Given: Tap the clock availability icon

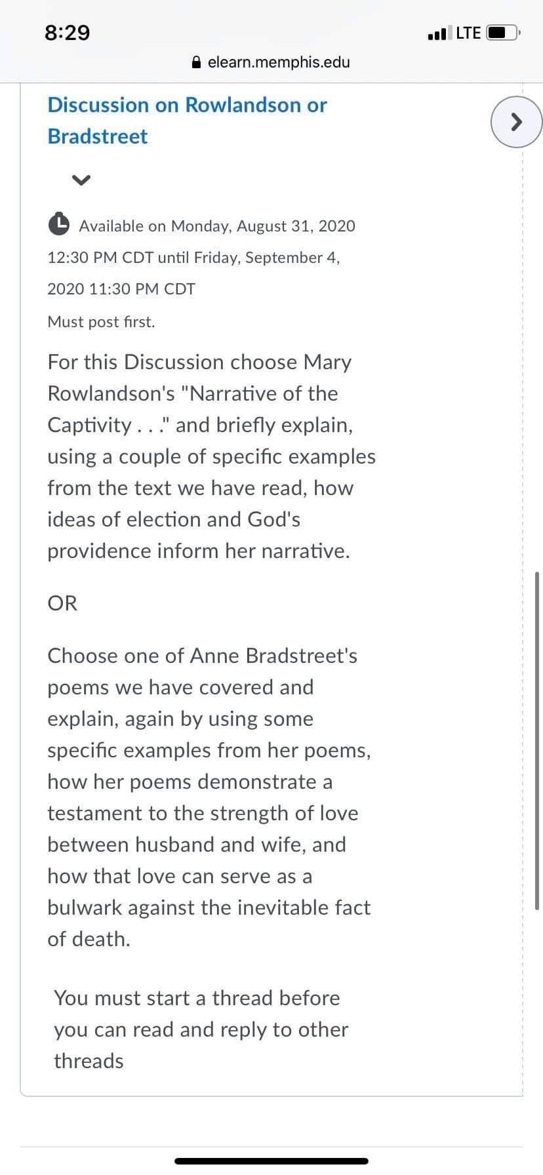Looking at the screenshot, I should click(59, 224).
